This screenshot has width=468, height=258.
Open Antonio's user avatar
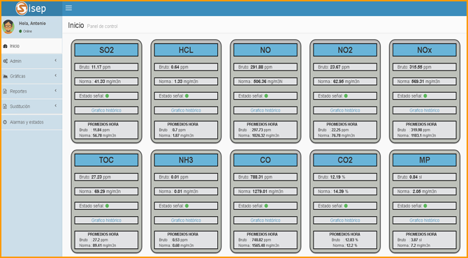coord(8,26)
